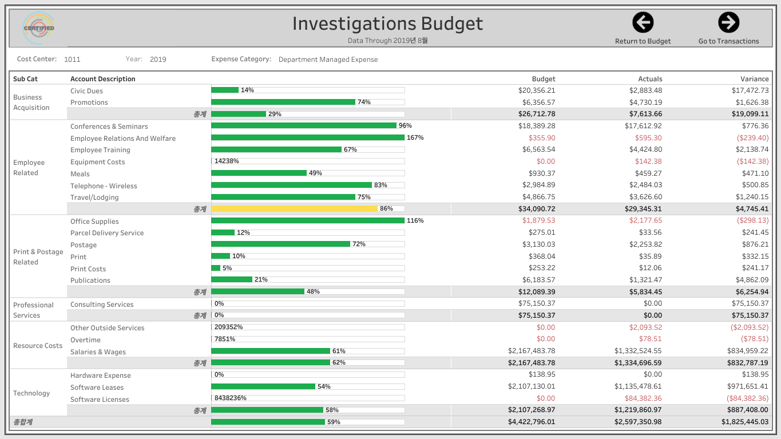Screen dimensions: 781x439
Task: Click the Business Acquisition sub category
Action: (x=31, y=102)
